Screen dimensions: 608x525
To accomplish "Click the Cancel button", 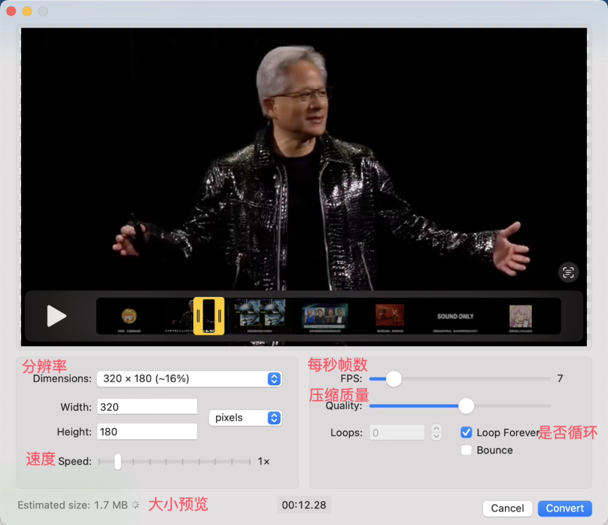I will coord(507,508).
